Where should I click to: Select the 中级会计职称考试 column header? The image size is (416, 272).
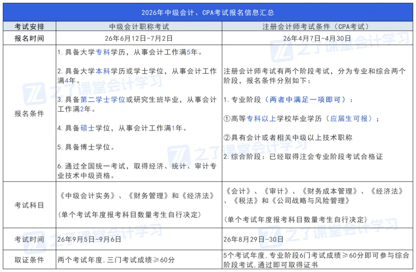point(139,27)
